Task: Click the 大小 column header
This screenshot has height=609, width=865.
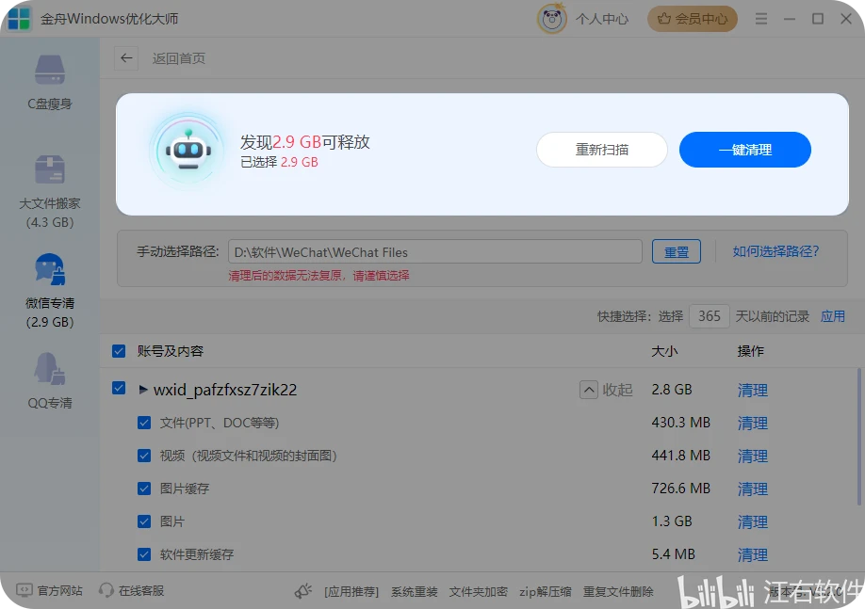Action: [664, 351]
